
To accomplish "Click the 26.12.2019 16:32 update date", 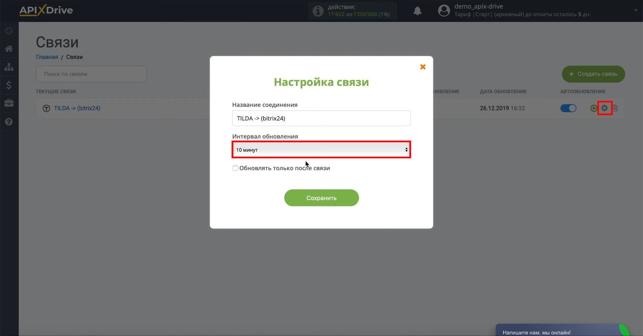I will tap(502, 108).
